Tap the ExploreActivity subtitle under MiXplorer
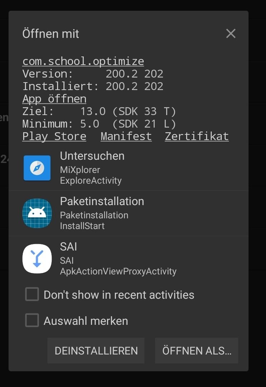The image size is (266, 387). tap(91, 181)
